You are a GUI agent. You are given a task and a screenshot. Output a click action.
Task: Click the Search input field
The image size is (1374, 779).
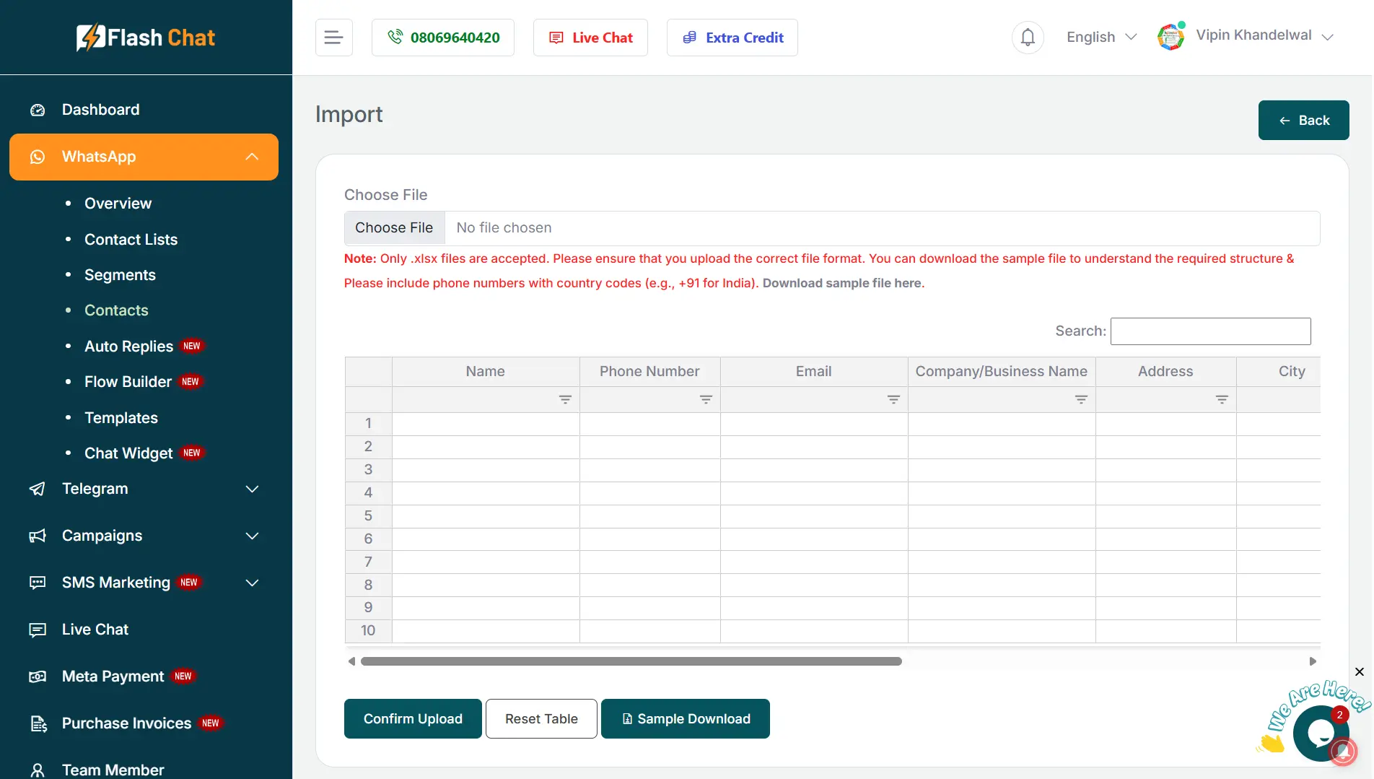(x=1210, y=331)
